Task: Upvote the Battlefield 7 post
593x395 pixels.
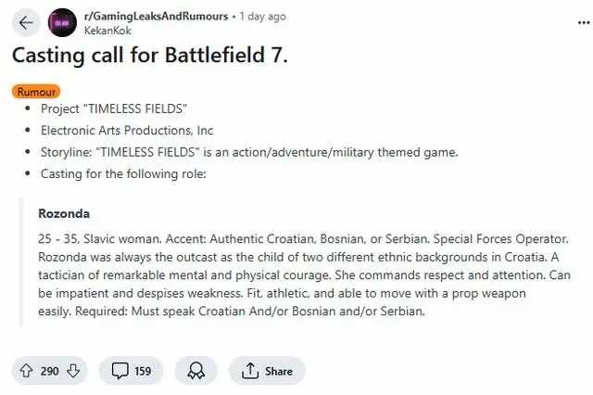Action: [x=26, y=371]
